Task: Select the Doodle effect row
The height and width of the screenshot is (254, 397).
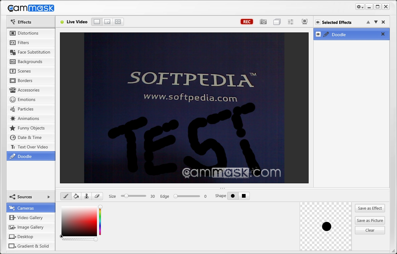Action: pyautogui.click(x=351, y=34)
